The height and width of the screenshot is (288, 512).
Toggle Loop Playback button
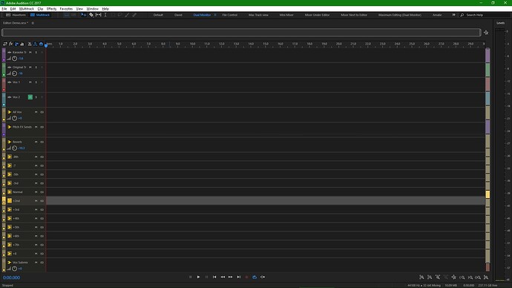coord(255,277)
